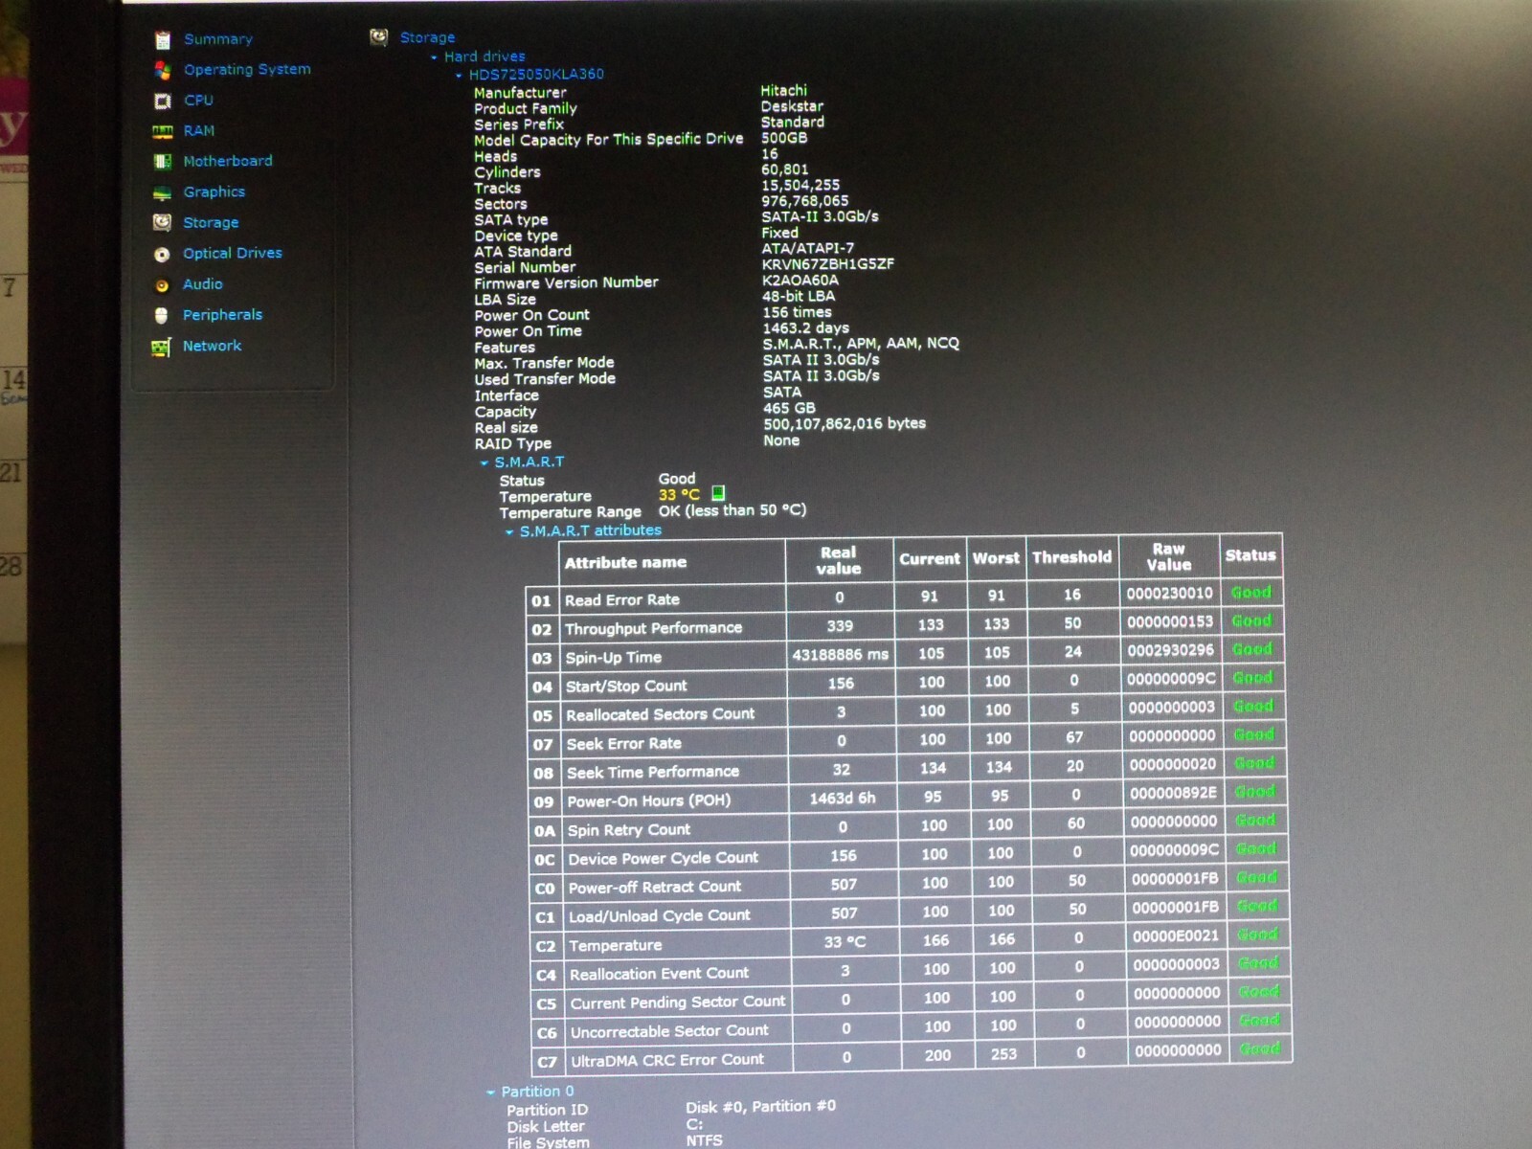Click the Peripherals mouse icon

coord(162,315)
